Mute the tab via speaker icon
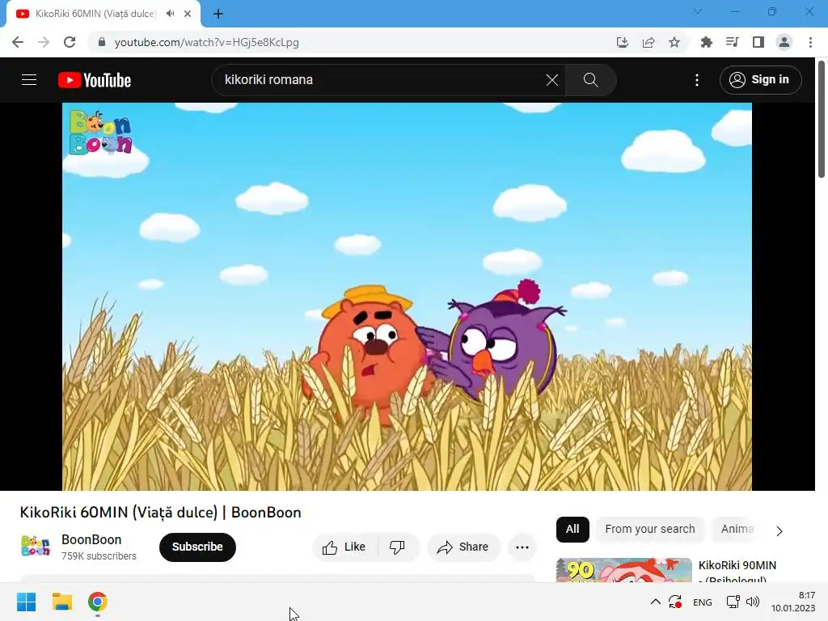Viewport: 828px width, 621px height. (x=170, y=14)
